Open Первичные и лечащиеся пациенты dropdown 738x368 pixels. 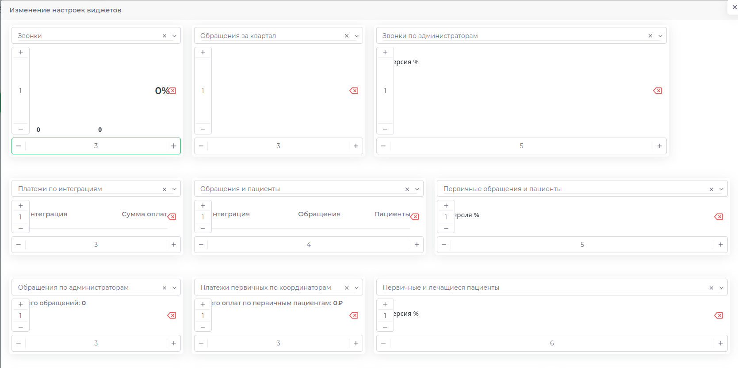pos(721,288)
